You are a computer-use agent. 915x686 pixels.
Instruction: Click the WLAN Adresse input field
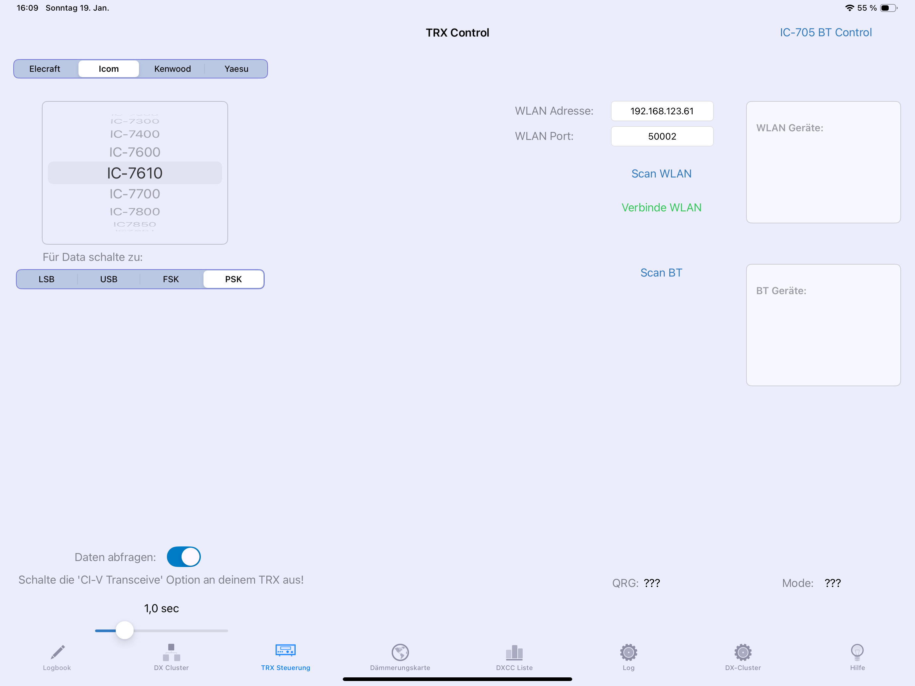pyautogui.click(x=662, y=111)
